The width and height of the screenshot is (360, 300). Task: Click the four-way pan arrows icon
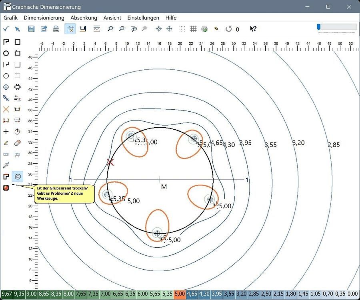coord(169,29)
